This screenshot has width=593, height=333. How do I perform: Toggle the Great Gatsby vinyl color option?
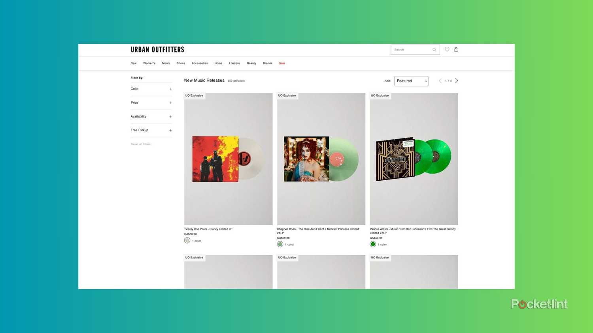(373, 244)
